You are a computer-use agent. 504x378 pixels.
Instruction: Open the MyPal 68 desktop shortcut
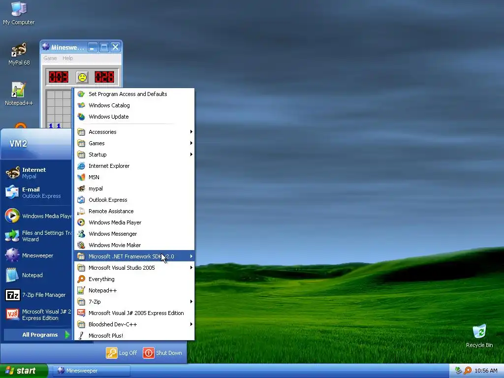click(19, 54)
